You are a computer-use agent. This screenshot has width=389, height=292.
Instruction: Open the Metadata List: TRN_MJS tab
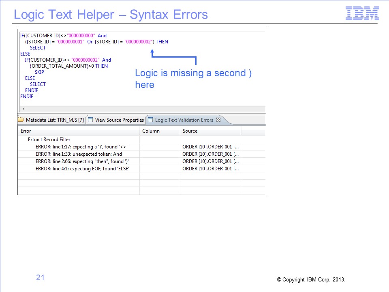click(x=55, y=120)
